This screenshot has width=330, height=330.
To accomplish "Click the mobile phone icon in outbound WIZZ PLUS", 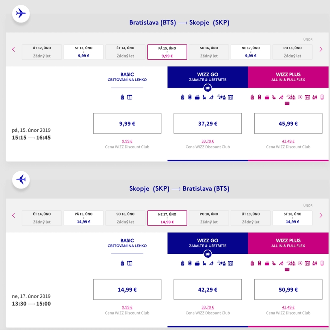I will click(x=322, y=97).
